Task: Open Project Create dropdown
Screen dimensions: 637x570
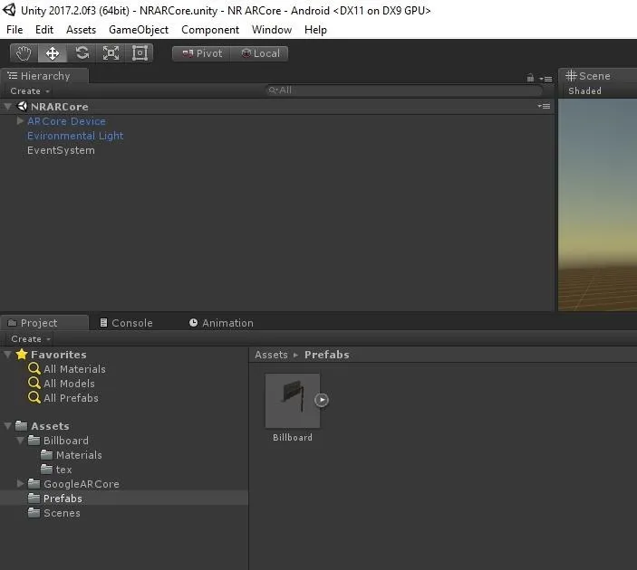Action: coord(31,338)
